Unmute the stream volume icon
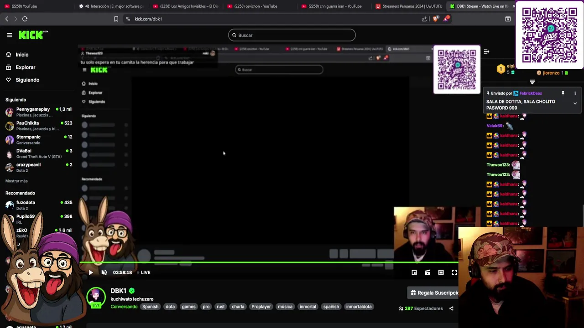This screenshot has width=584, height=328. [104, 272]
